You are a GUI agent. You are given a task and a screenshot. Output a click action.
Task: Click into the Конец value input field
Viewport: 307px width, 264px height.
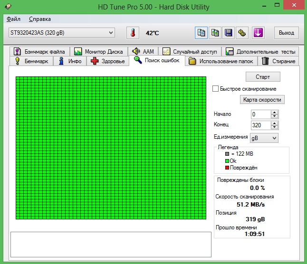260,125
